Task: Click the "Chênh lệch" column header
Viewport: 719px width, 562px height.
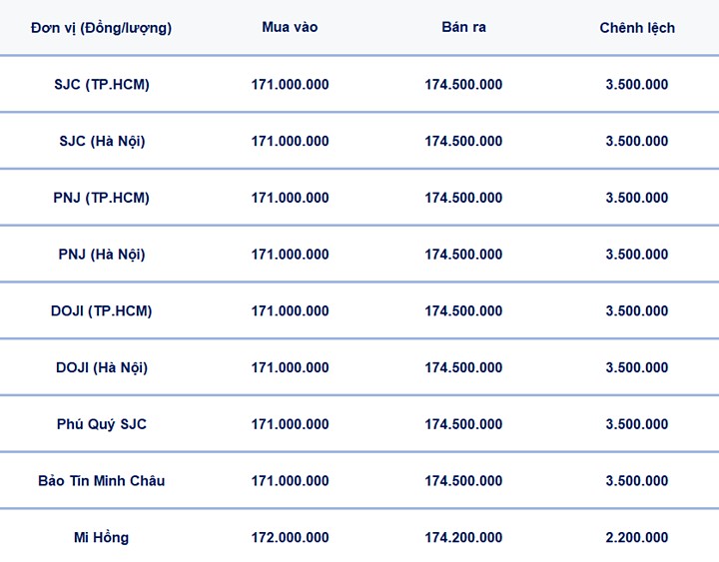Action: pyautogui.click(x=637, y=28)
